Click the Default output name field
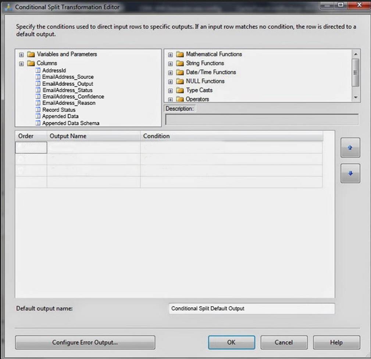This screenshot has height=359, width=371. [x=252, y=309]
